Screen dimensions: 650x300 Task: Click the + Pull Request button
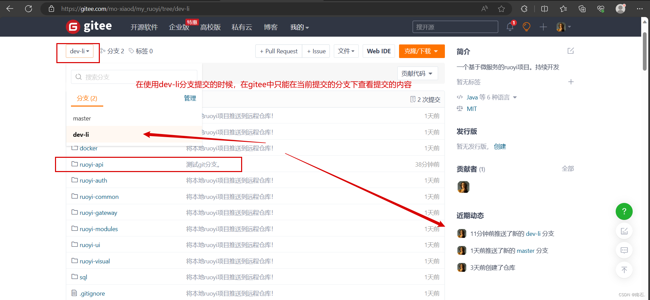click(279, 51)
